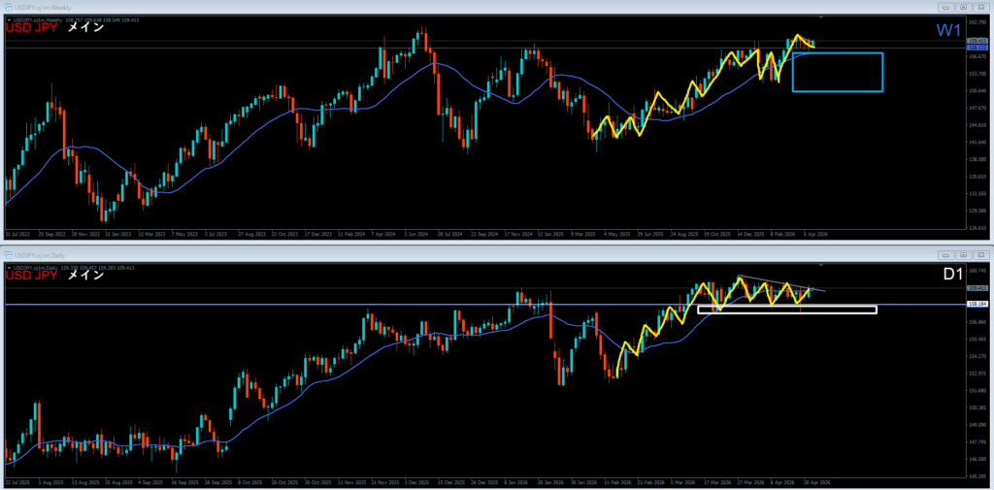Activate the USDJPY Daily window title bar
The image size is (994, 490).
tap(388, 253)
